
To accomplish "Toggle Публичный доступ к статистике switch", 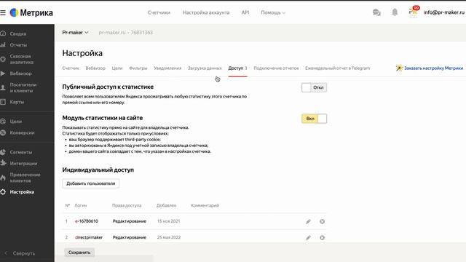I will coord(314,87).
